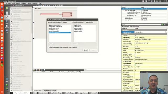Collapse the centralWidget tree node
Screen dimensions: 168x94
(124, 10)
